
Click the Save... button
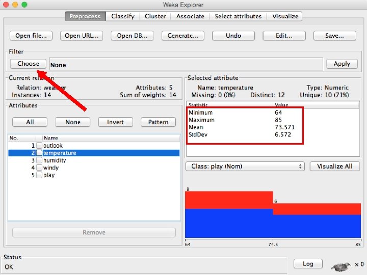click(x=335, y=36)
